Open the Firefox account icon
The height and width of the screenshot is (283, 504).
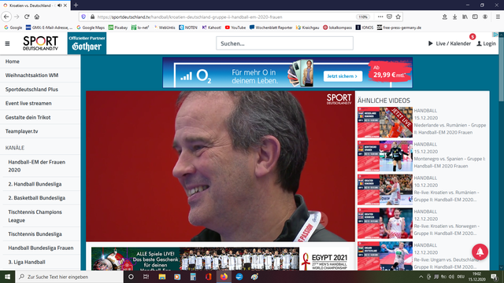tap(485, 17)
